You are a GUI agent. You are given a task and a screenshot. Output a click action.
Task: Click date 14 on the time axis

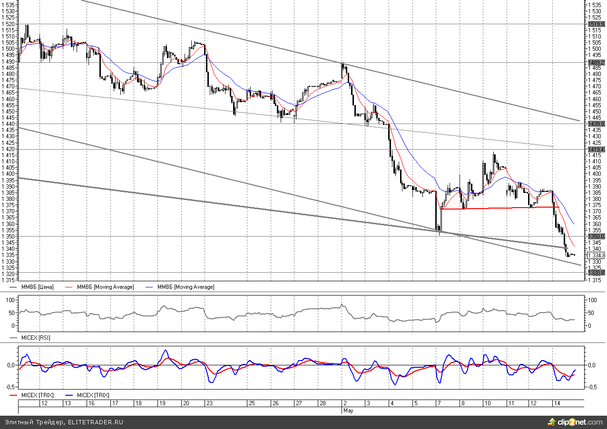556,403
